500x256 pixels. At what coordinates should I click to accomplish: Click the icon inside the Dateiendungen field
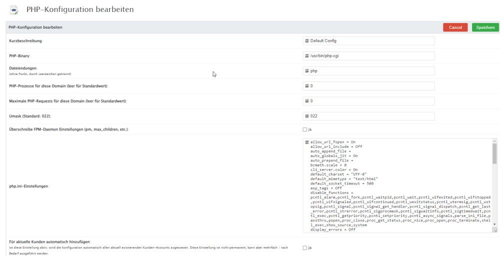tap(307, 71)
